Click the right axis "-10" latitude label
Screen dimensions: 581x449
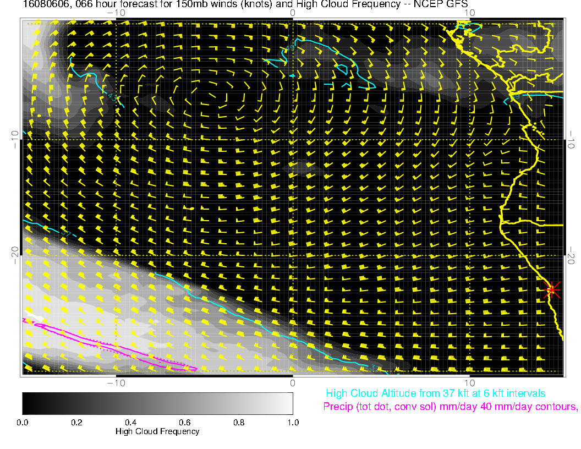click(571, 139)
